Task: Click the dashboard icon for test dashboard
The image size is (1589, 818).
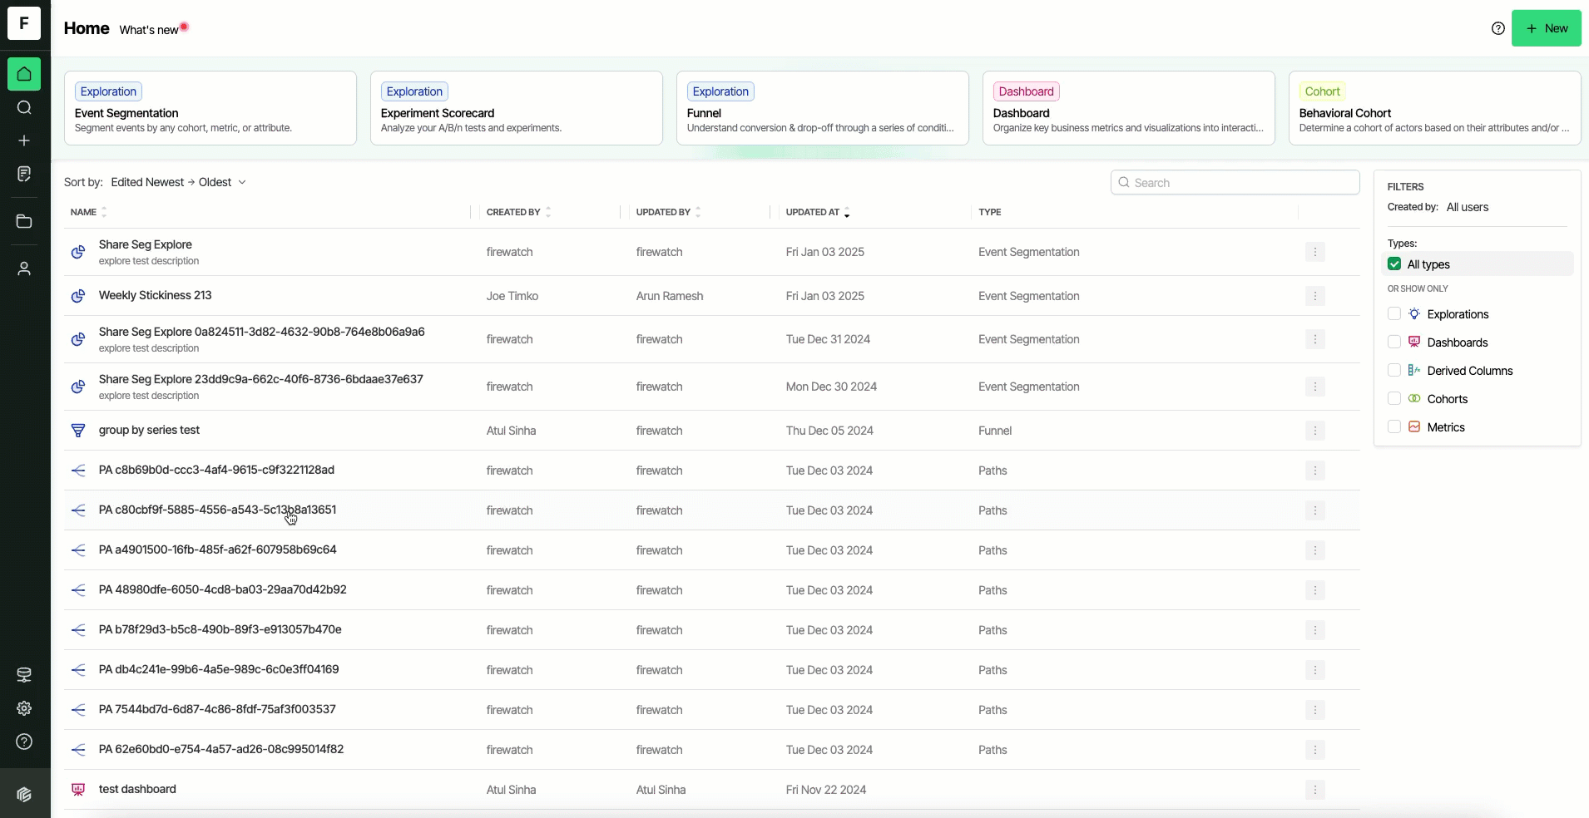Action: tap(78, 790)
